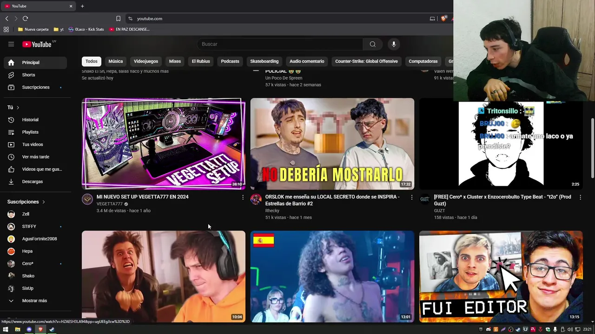The width and height of the screenshot is (595, 334).
Task: Open Videos que me gustan list
Action: tap(35, 169)
